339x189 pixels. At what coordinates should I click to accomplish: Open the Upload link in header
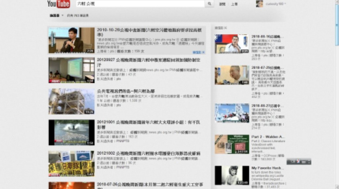pyautogui.click(x=234, y=4)
